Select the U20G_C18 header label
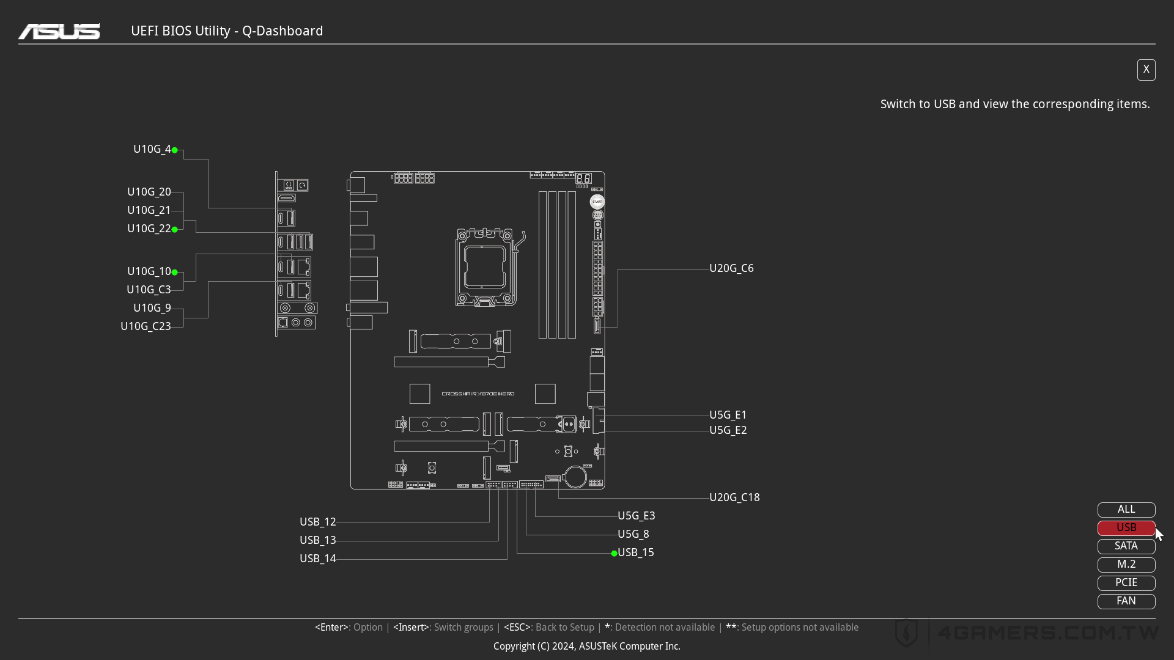Image resolution: width=1174 pixels, height=660 pixels. 734,497
